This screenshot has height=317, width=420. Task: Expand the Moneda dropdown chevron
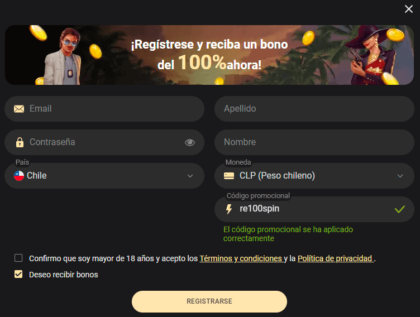tap(400, 176)
